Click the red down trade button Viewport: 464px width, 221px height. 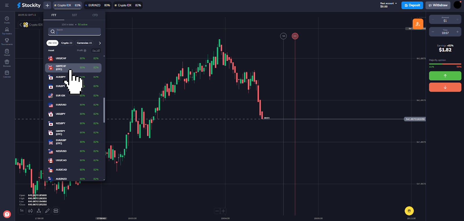click(x=445, y=87)
